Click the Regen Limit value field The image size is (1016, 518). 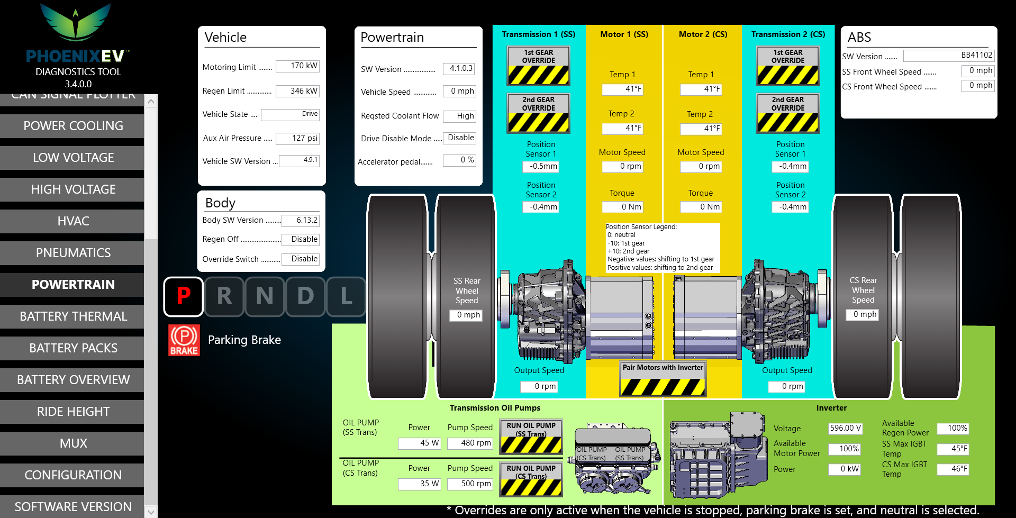pyautogui.click(x=297, y=91)
